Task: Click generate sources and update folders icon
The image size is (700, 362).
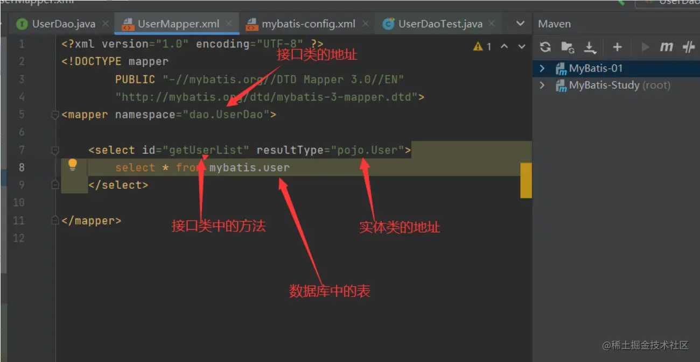Action: point(568,47)
